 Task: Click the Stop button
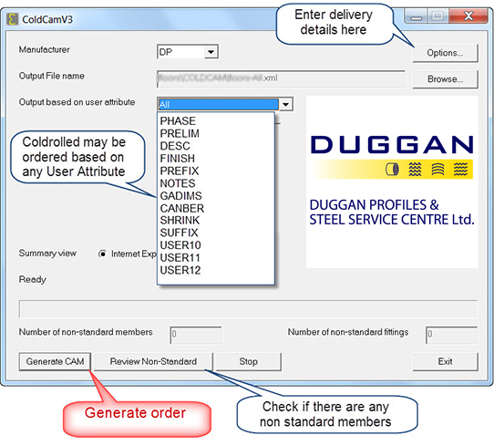(x=248, y=361)
